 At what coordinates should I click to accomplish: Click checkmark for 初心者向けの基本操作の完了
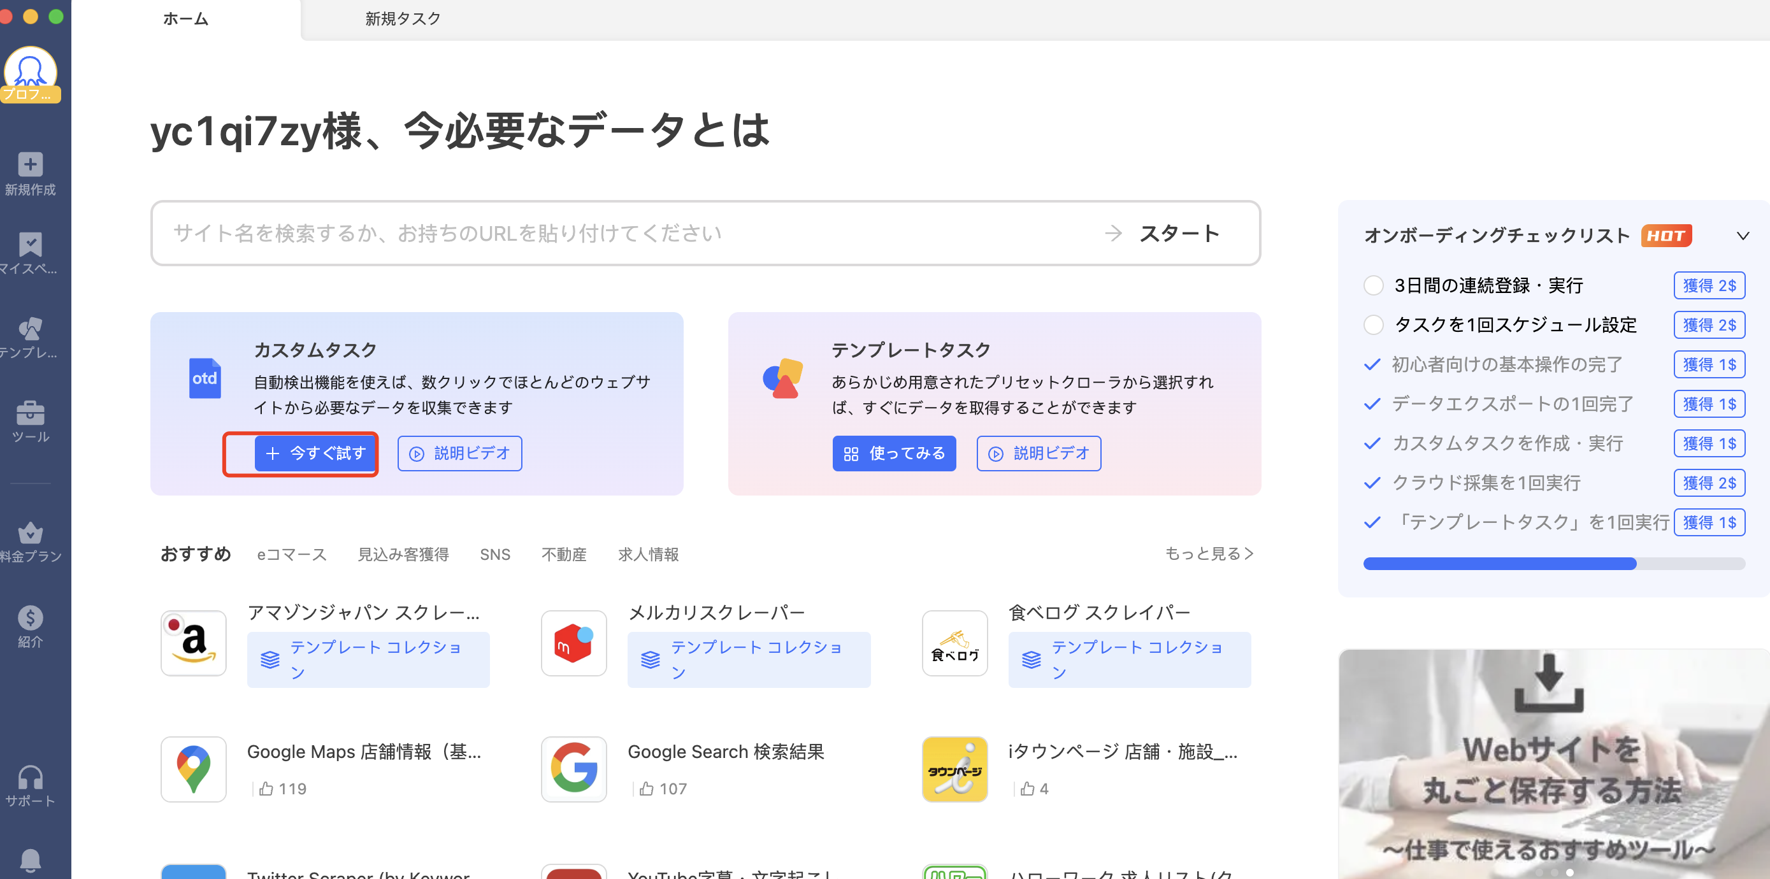pos(1372,364)
